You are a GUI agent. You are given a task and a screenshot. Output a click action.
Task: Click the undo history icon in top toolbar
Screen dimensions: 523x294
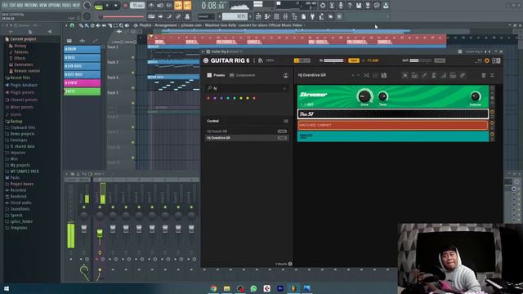(323, 6)
